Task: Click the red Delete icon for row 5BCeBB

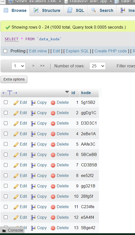Action: click(x=53, y=155)
